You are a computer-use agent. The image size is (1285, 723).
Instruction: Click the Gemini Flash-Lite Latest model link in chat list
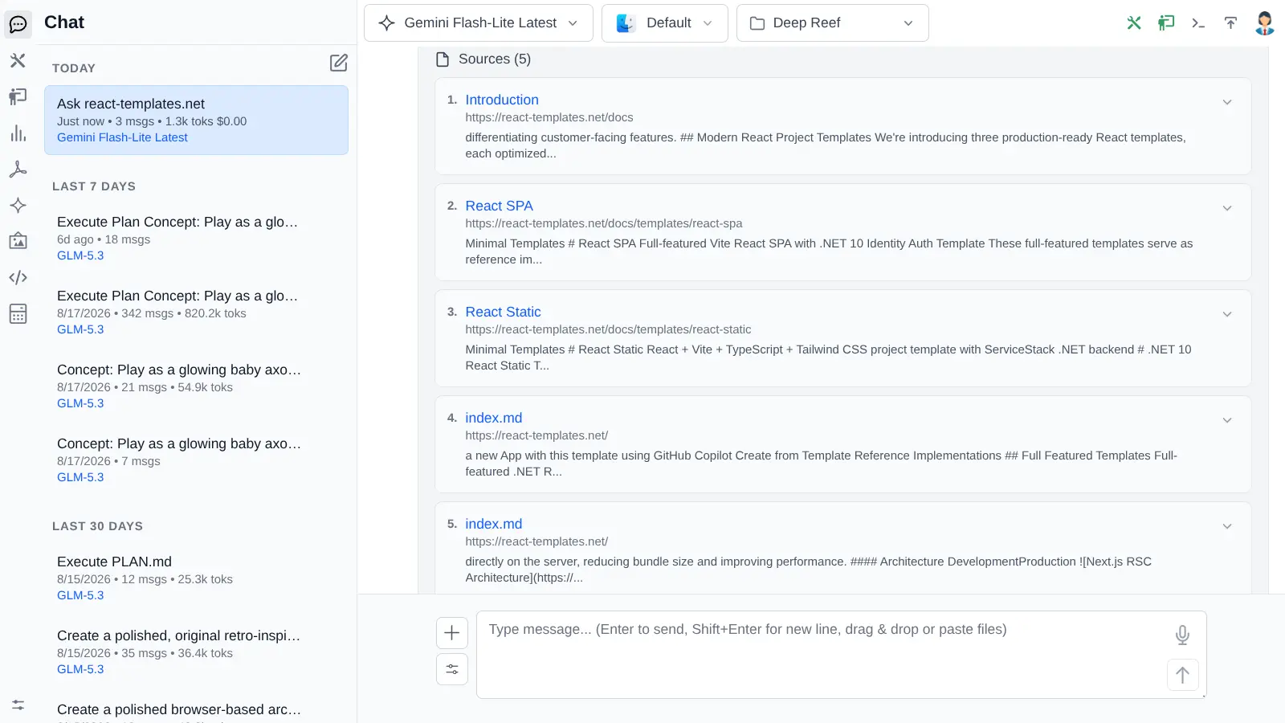(x=122, y=137)
